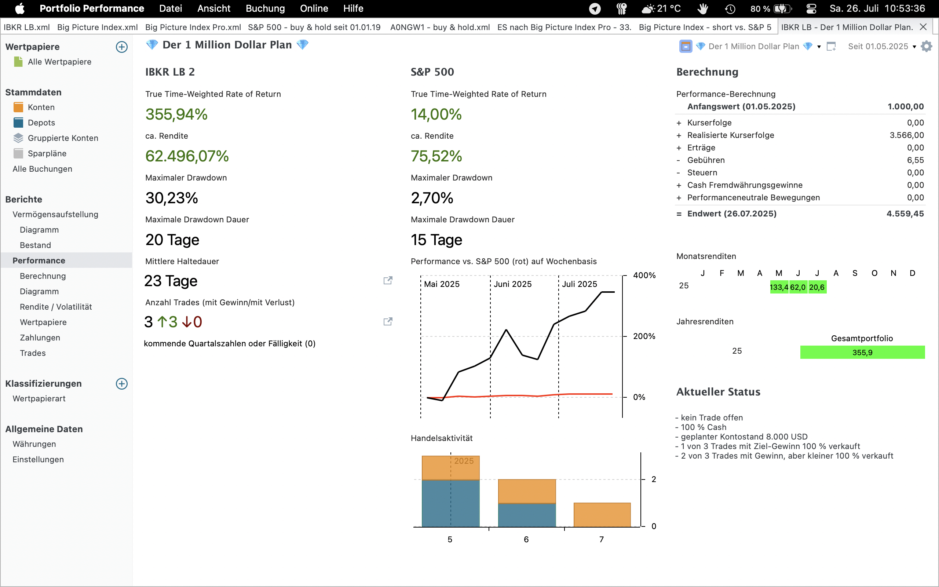Open the Buchung menu
The image size is (939, 587).
(265, 8)
